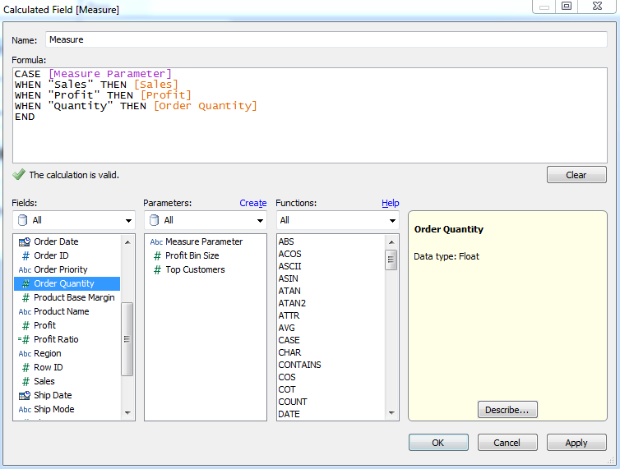The width and height of the screenshot is (620, 469).
Task: Select the Row ID field
Action: coord(67,367)
